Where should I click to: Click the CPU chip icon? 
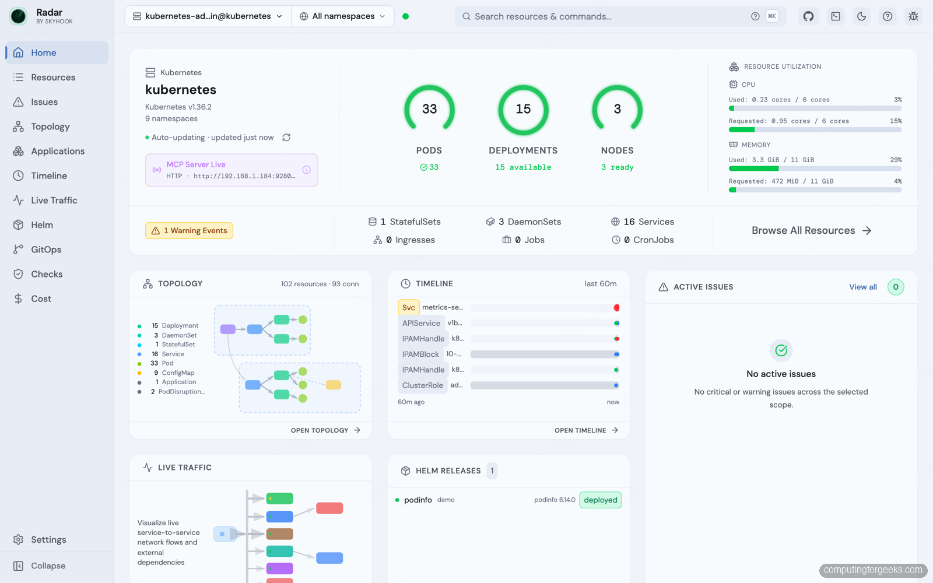733,85
